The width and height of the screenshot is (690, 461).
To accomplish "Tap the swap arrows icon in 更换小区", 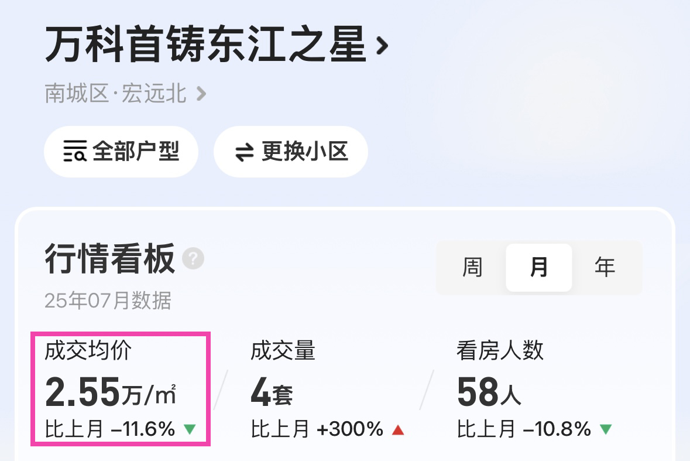I will tap(244, 152).
